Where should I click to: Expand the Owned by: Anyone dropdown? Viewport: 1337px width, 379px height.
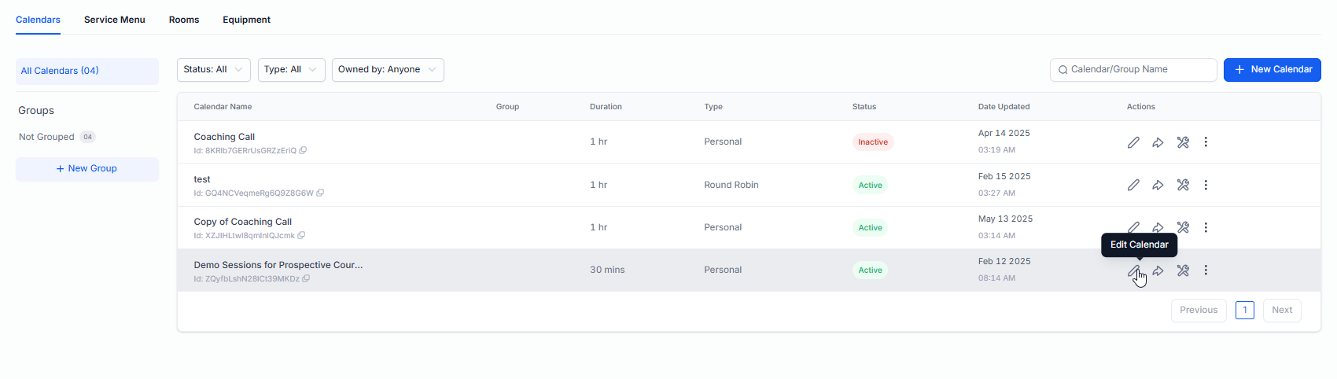(388, 70)
